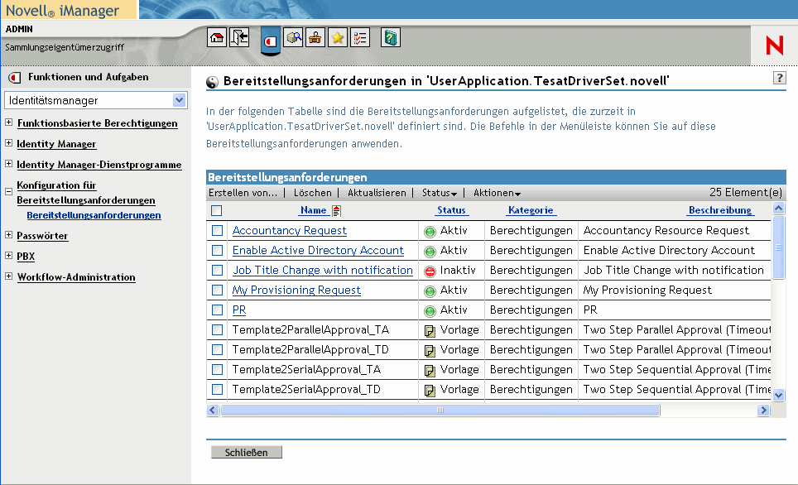This screenshot has width=798, height=485.
Task: Click the horizontal scrollbar thumb
Action: 440,411
